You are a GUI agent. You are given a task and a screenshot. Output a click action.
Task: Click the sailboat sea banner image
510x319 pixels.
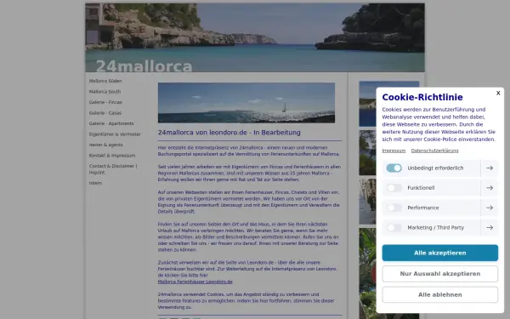(x=246, y=103)
